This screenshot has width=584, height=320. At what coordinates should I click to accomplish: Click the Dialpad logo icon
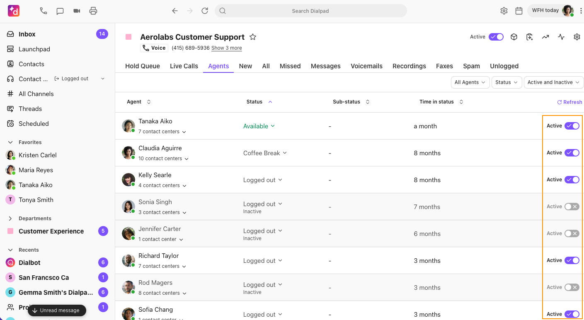click(x=14, y=11)
